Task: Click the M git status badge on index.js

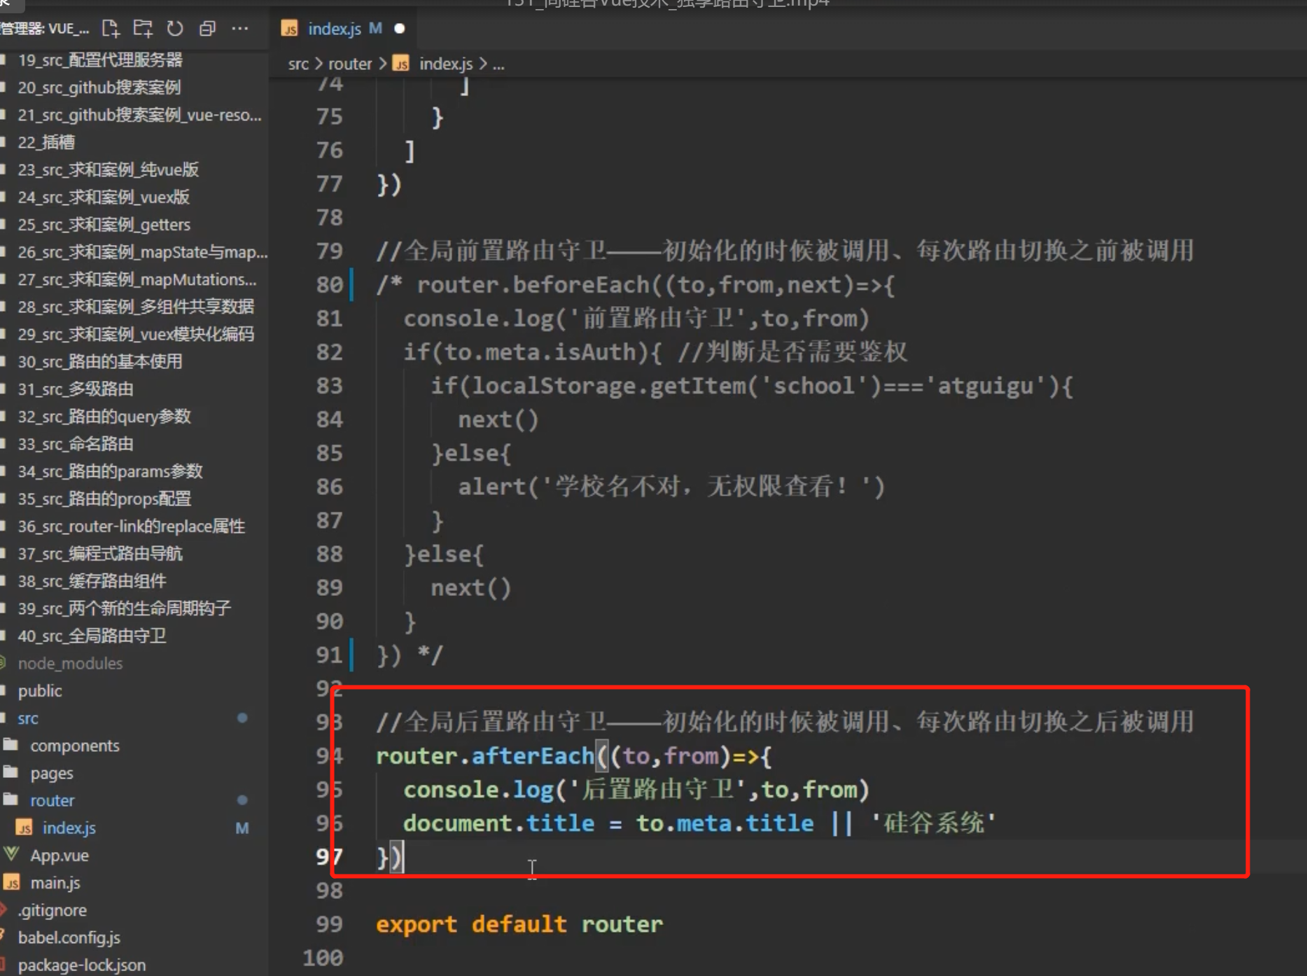Action: [242, 828]
